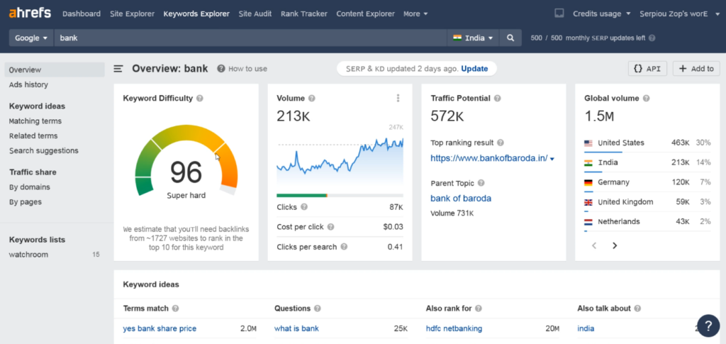726x344 pixels.
Task: Open the Google search engine dropdown
Action: point(31,38)
